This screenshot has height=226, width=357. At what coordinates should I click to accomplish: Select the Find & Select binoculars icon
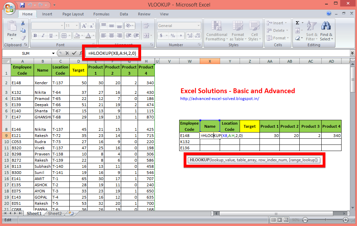click(x=326, y=26)
